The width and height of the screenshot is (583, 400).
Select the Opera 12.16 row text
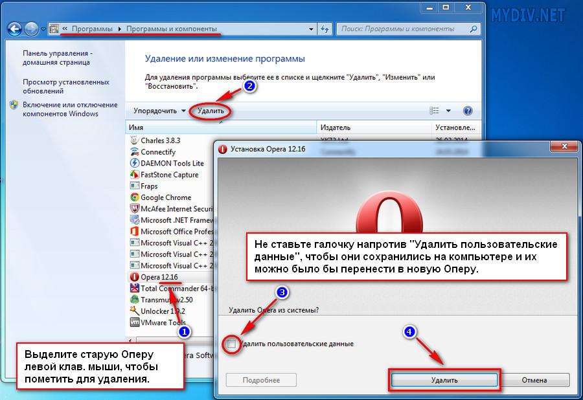(x=159, y=277)
